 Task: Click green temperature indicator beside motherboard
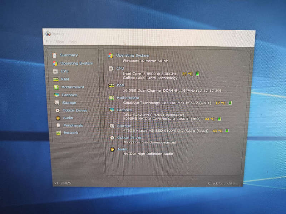click(230, 103)
